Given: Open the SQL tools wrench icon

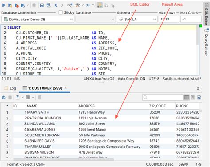Looking at the screenshot, I should tap(78, 5).
